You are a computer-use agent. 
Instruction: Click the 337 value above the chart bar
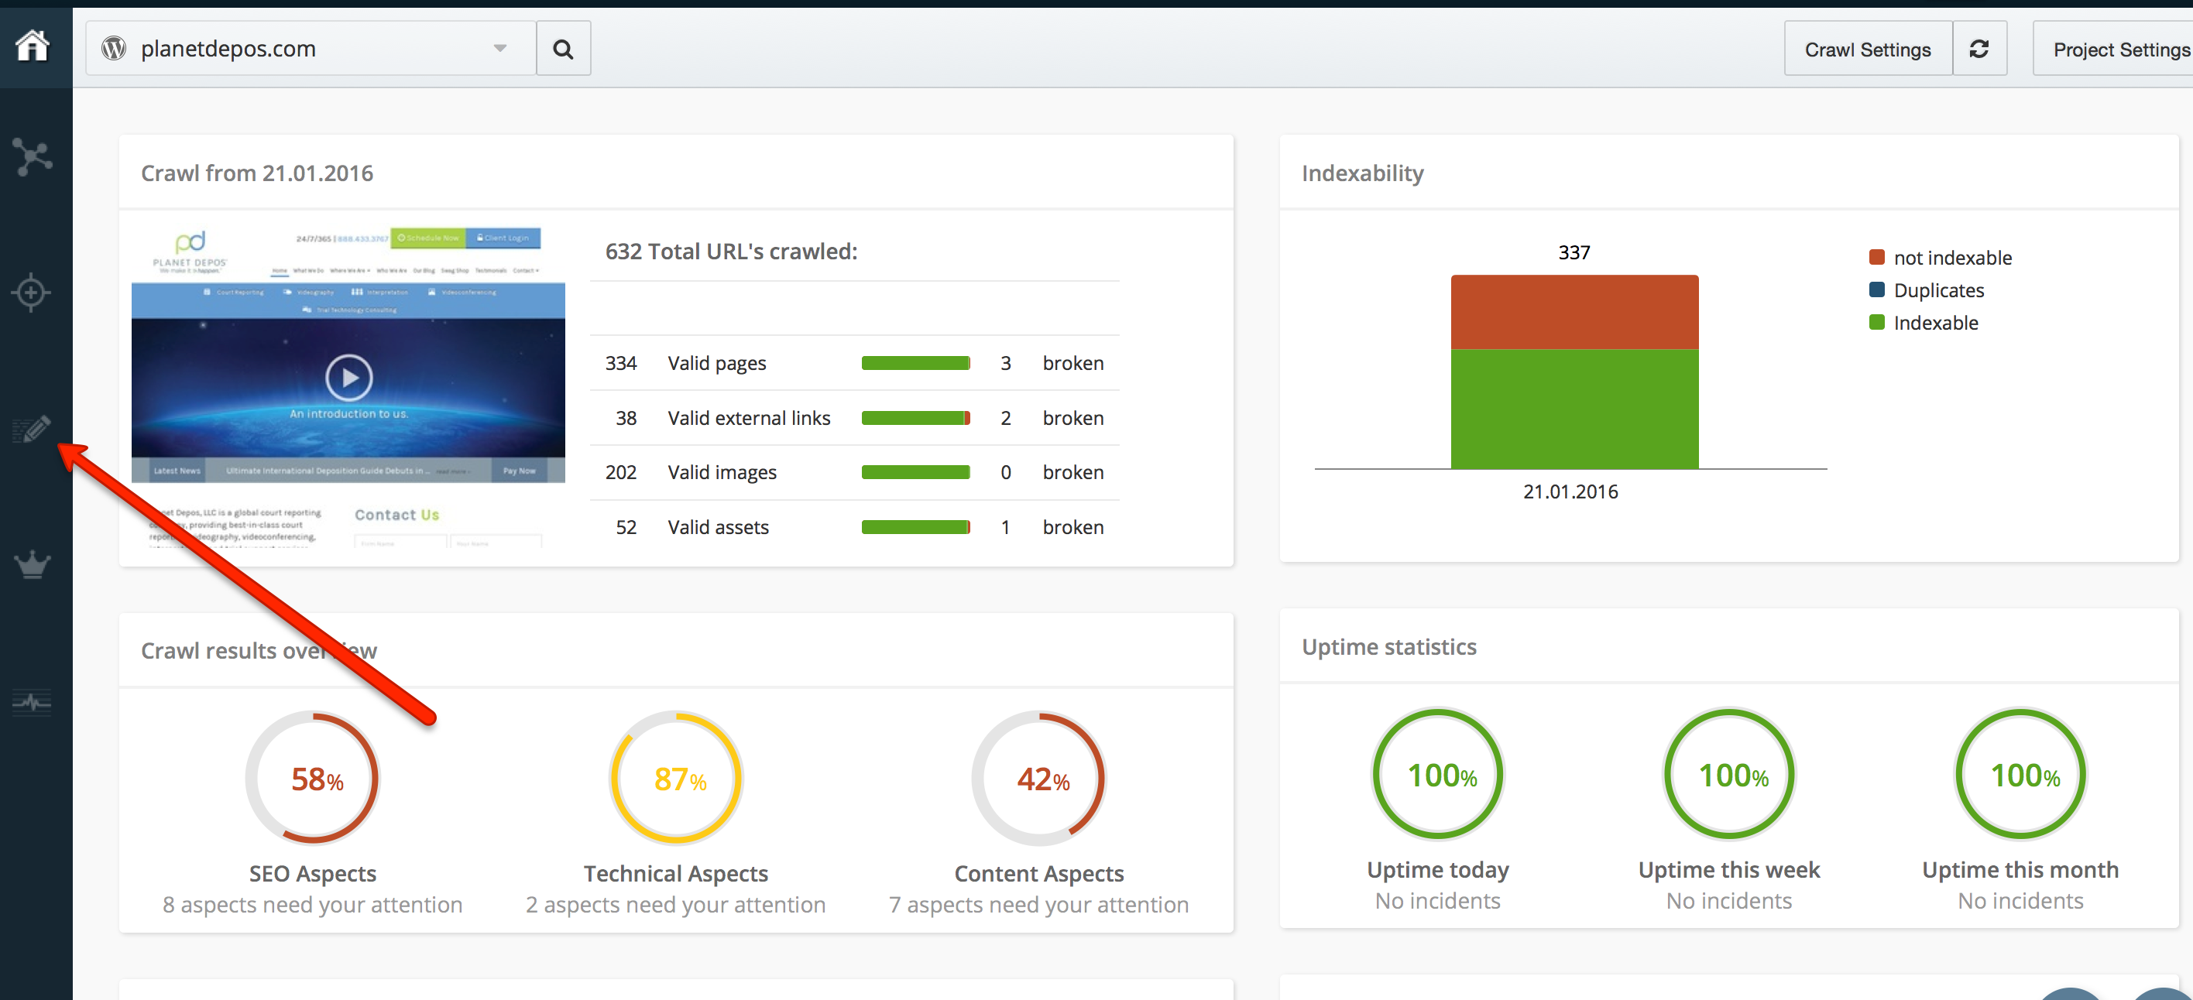tap(1574, 252)
